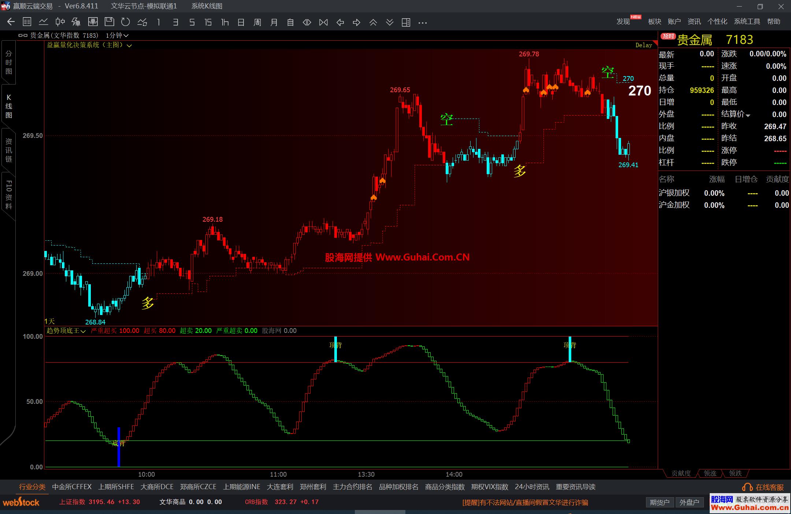Select the 上期所SHFE category tab
Viewport: 791px width, 514px height.
click(x=116, y=487)
